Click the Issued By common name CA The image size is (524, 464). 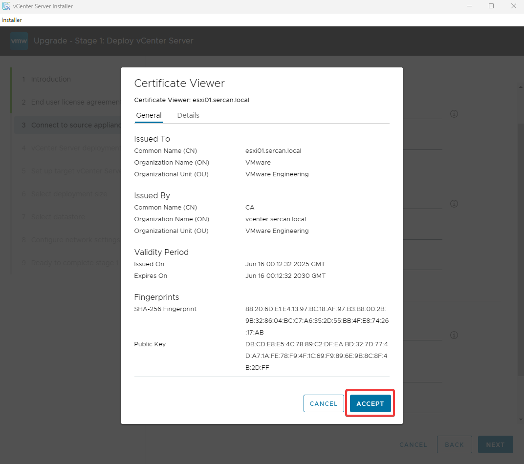pyautogui.click(x=250, y=208)
